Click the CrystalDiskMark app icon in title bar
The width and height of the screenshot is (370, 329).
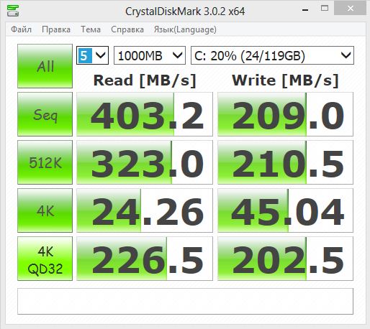click(x=13, y=11)
